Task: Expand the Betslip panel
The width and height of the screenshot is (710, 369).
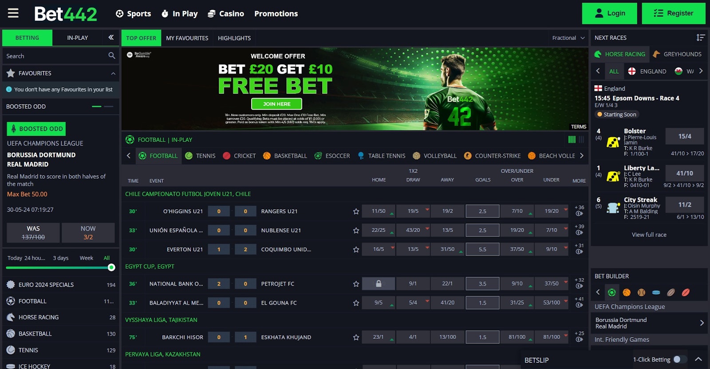Action: [698, 359]
